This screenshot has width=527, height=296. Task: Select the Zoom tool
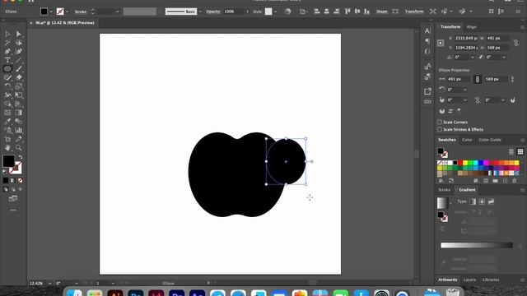[x=19, y=148]
